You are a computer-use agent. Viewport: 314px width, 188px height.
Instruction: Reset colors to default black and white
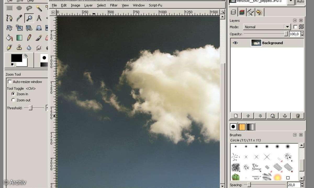coord(12,64)
